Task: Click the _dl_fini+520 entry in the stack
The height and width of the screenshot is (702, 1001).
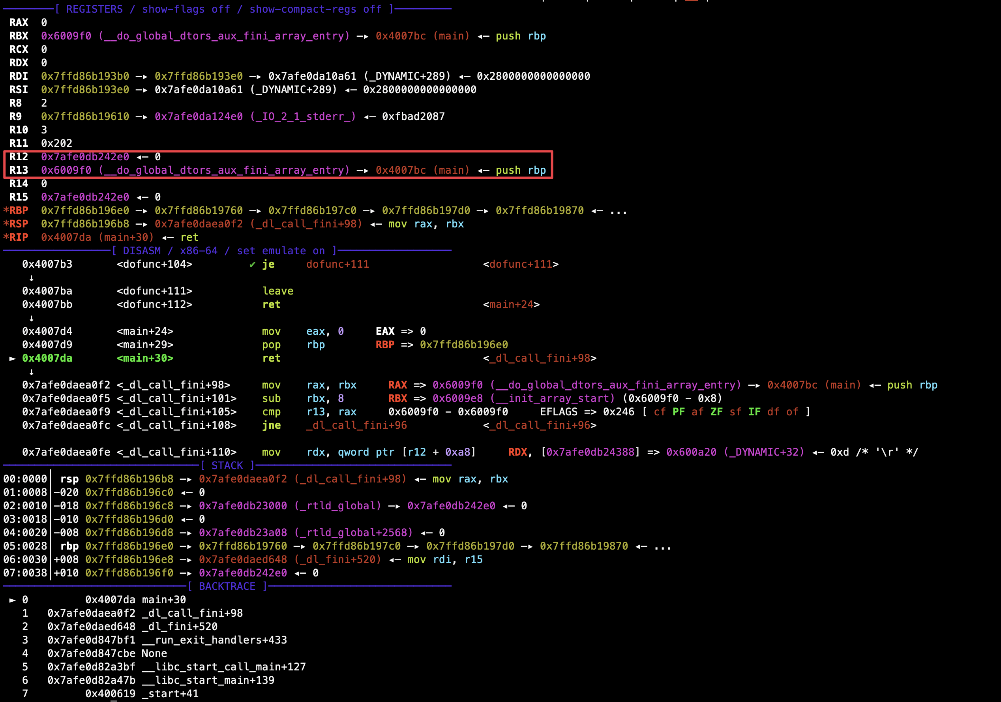Action: click(x=338, y=559)
